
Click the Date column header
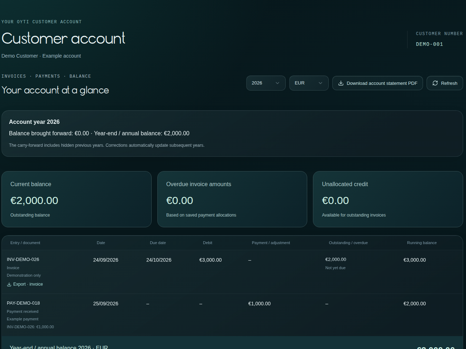point(101,243)
